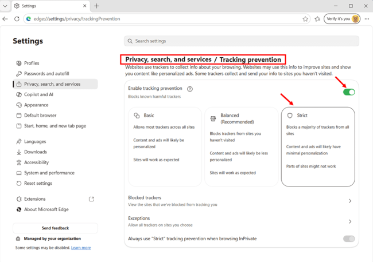Open tab actions menu chevron at top-left

tap(5, 6)
